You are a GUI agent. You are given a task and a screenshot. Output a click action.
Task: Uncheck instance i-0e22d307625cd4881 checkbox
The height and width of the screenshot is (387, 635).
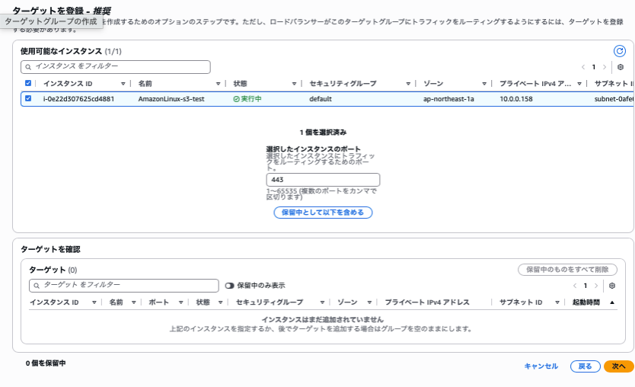28,98
